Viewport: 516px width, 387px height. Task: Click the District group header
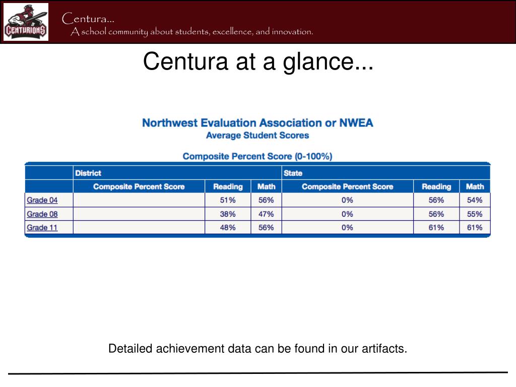tap(177, 173)
